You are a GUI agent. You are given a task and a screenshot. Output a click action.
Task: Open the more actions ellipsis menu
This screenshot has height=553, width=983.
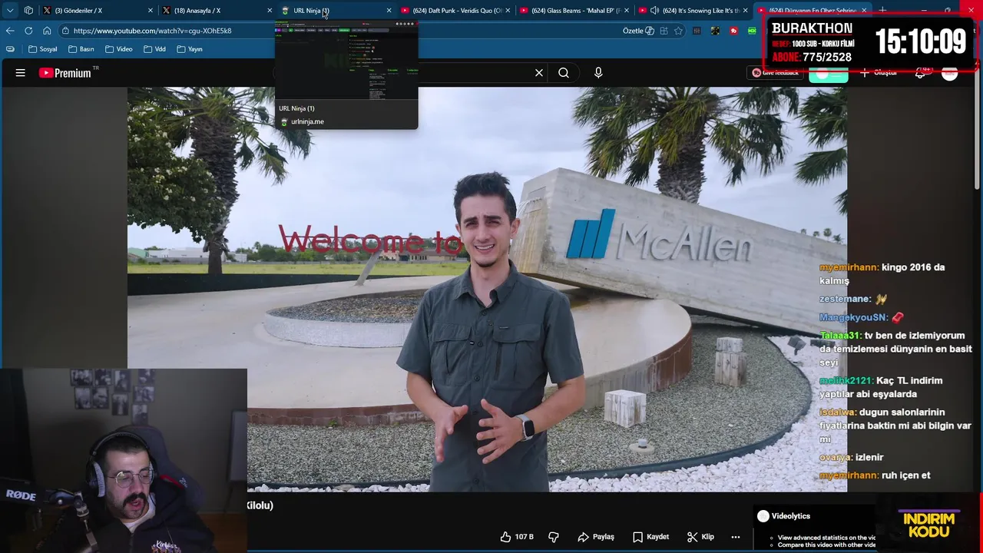[x=736, y=537]
